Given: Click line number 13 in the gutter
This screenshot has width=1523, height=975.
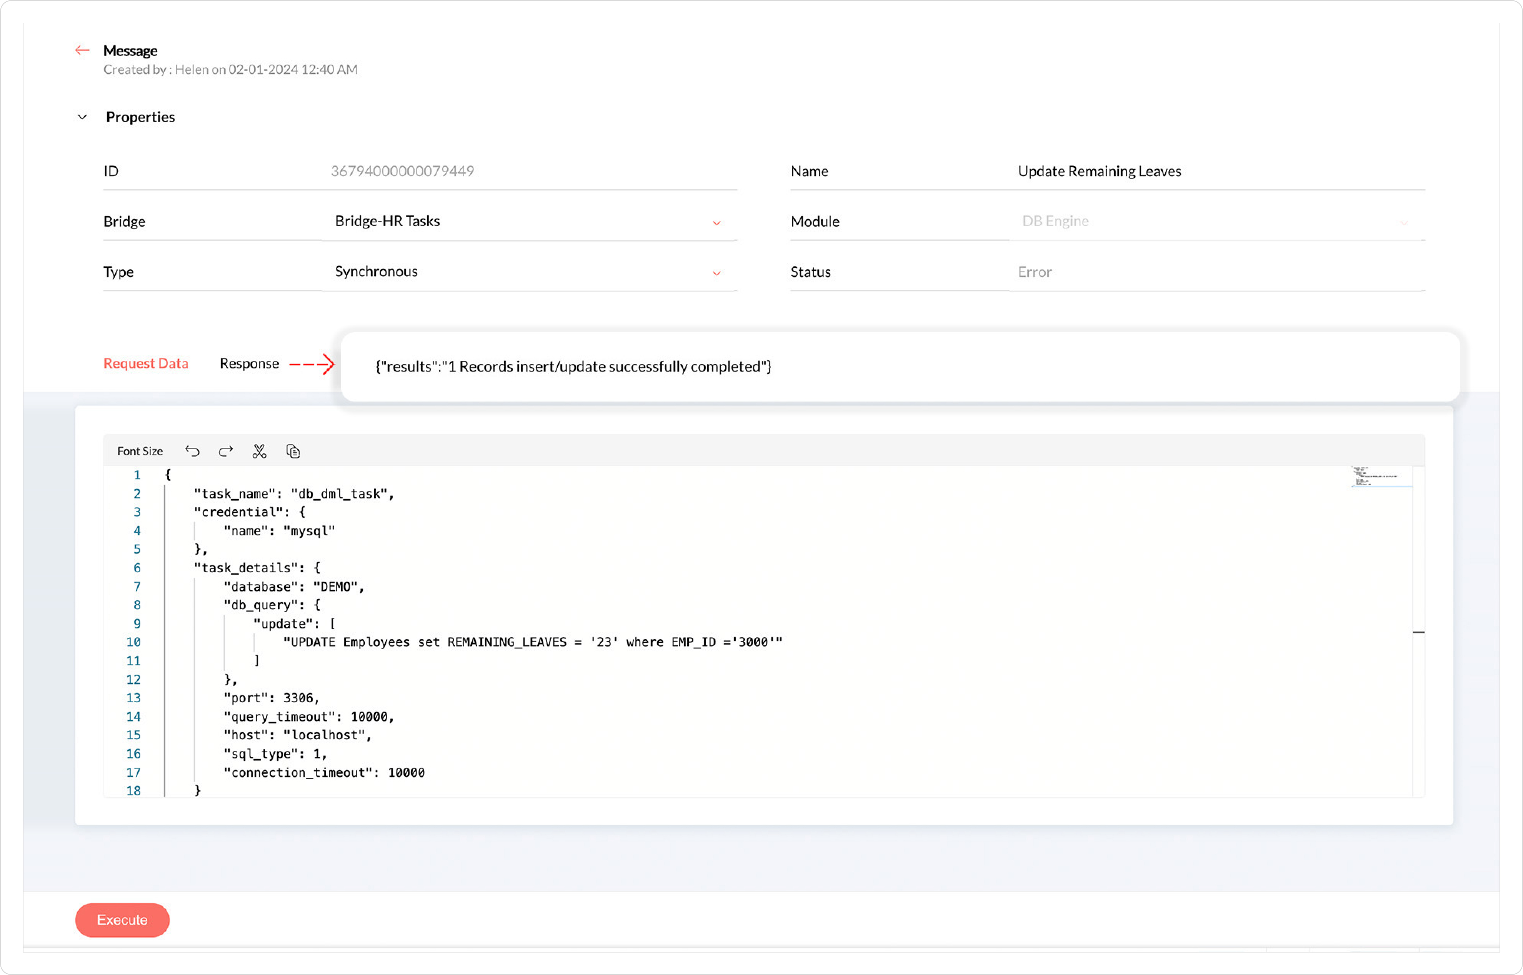Looking at the screenshot, I should point(133,698).
